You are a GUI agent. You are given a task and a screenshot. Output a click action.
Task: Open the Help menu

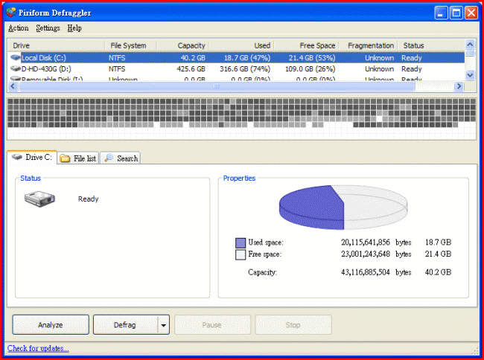point(74,28)
